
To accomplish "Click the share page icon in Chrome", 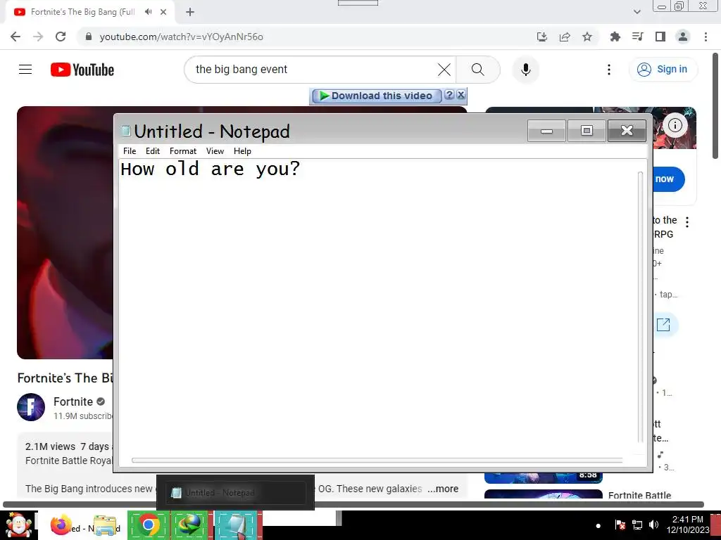I will click(565, 37).
